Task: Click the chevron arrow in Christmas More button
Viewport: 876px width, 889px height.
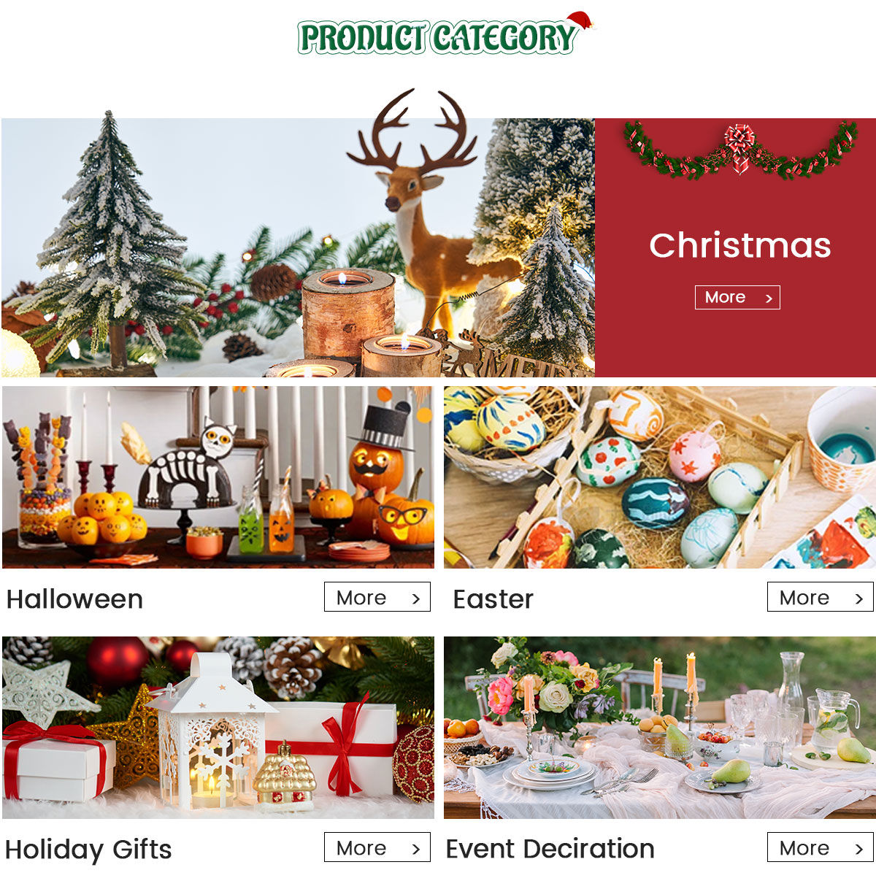Action: pyautogui.click(x=768, y=298)
